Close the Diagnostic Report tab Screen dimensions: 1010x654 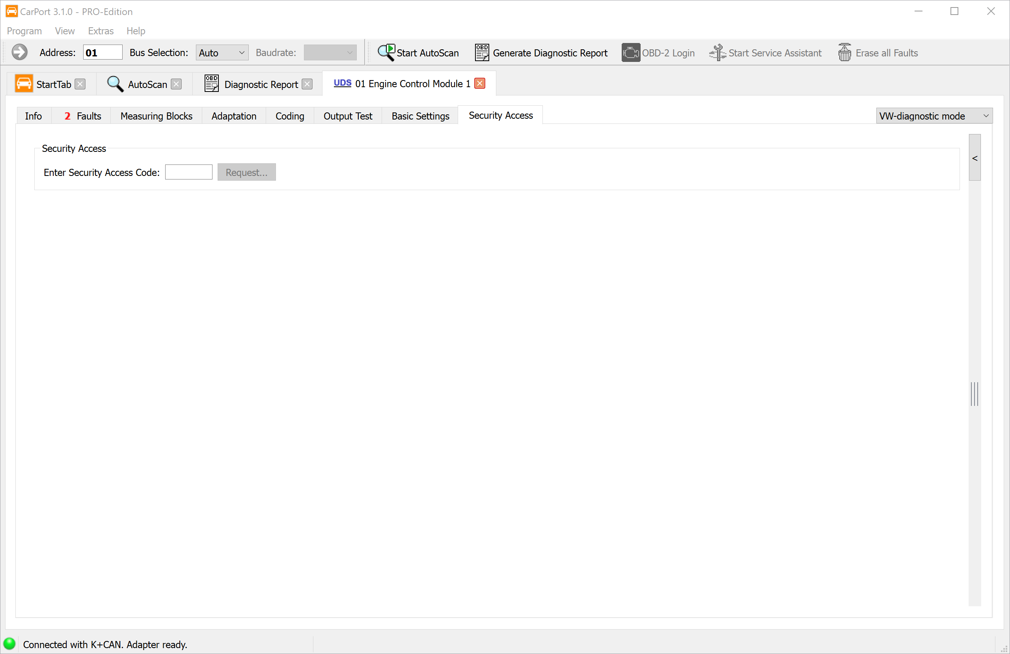(307, 84)
